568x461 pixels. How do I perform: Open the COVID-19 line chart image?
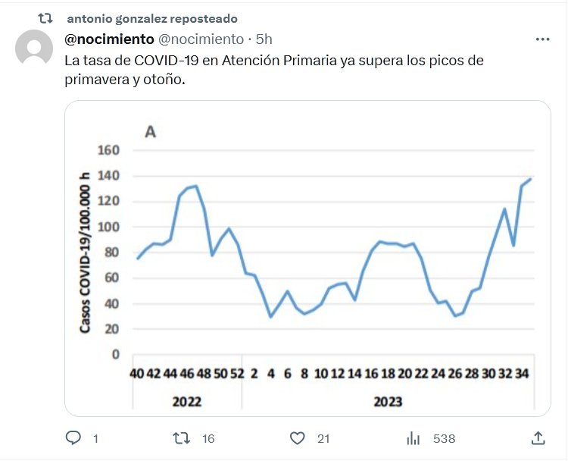307,258
